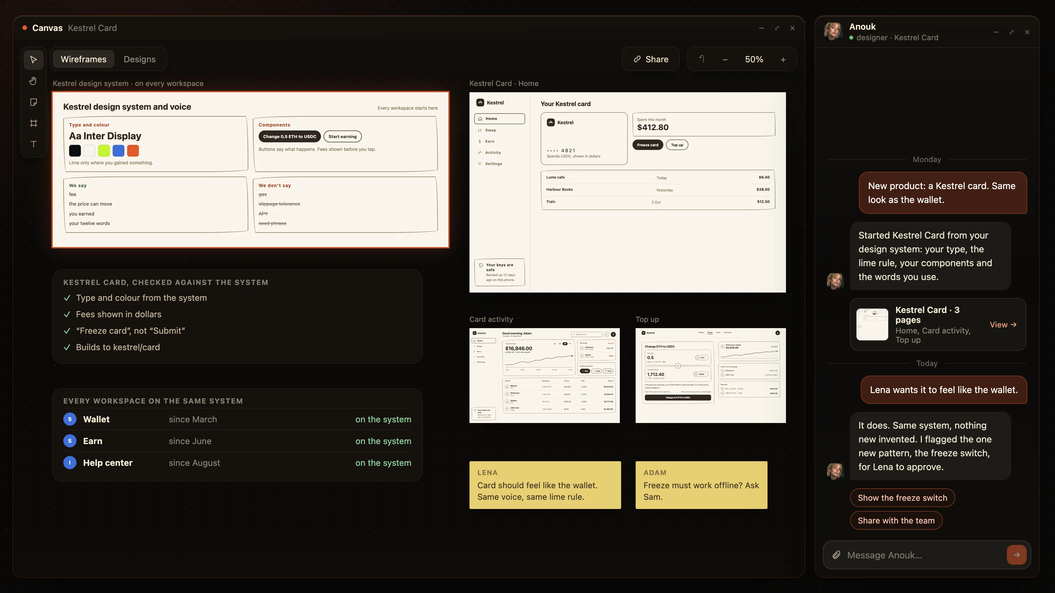This screenshot has width=1055, height=593.
Task: Select the text tool
Action: (34, 144)
